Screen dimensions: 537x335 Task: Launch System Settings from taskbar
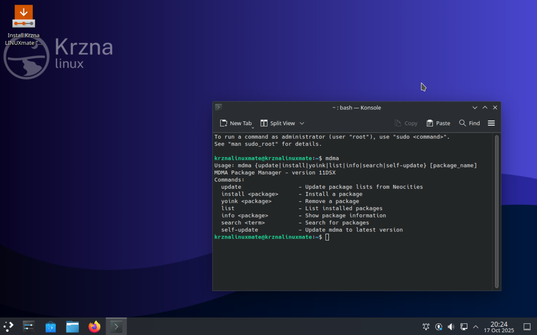click(29, 326)
